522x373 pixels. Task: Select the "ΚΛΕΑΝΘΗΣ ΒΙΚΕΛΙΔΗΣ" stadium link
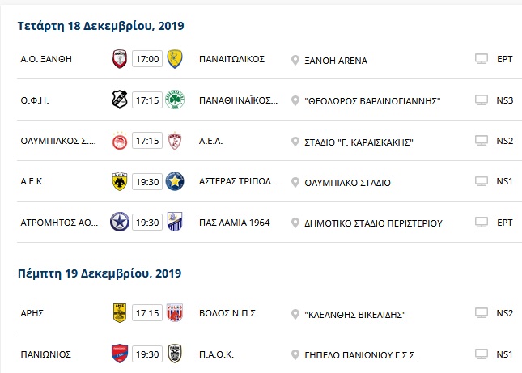click(x=355, y=315)
